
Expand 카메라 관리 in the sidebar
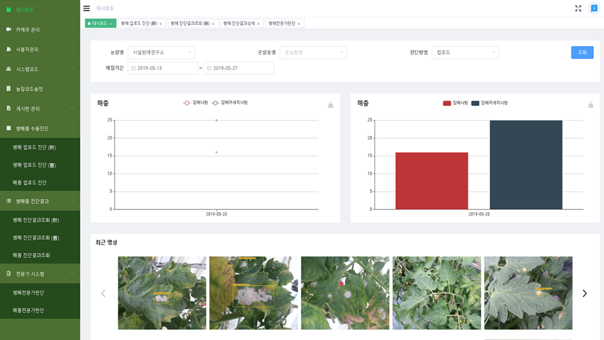click(40, 30)
